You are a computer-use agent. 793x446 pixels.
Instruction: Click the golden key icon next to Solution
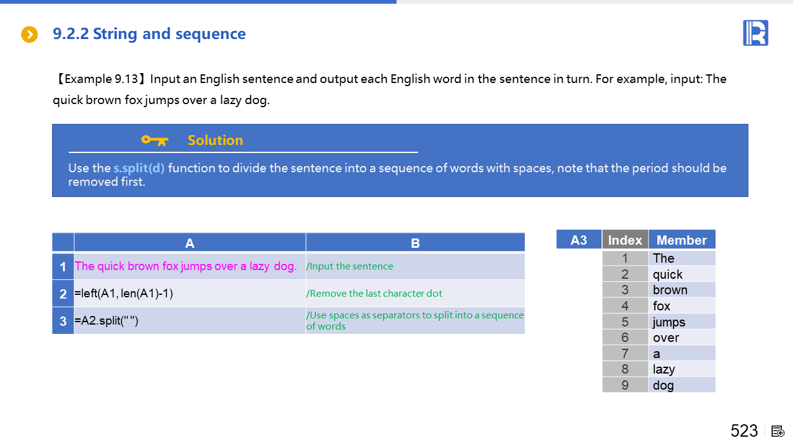154,140
